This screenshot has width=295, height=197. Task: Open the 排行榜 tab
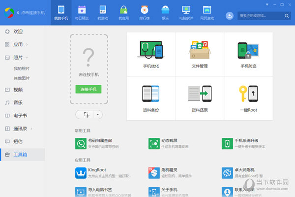pyautogui.click(x=144, y=13)
